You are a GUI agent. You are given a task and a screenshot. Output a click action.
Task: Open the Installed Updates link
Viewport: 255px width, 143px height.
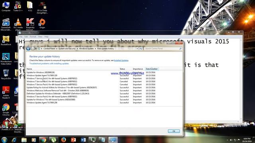coord(121,60)
